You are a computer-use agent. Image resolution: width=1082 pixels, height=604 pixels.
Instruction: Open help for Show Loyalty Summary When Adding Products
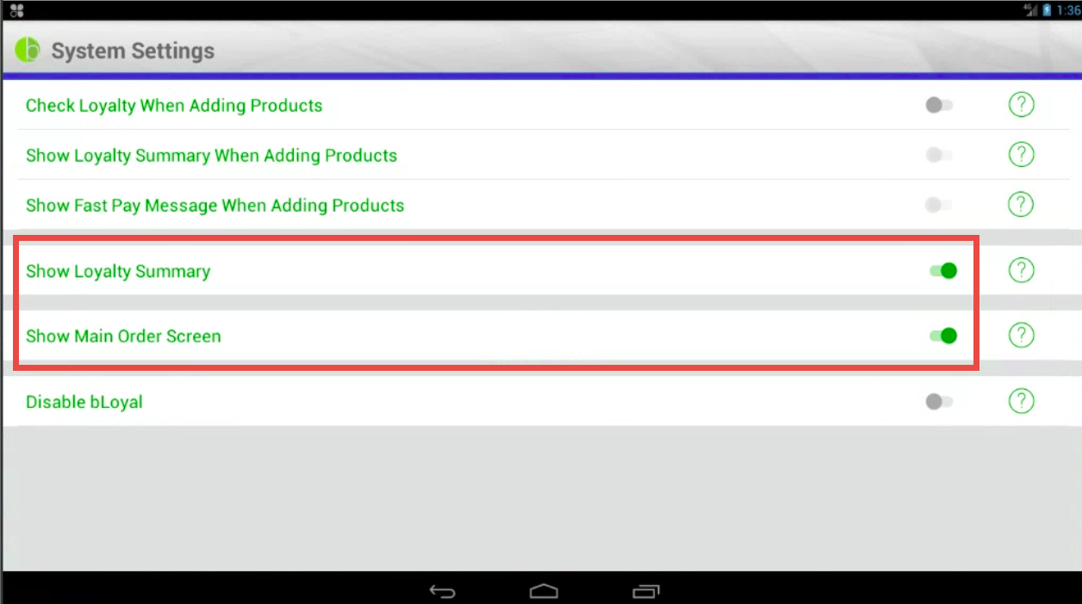coord(1021,155)
